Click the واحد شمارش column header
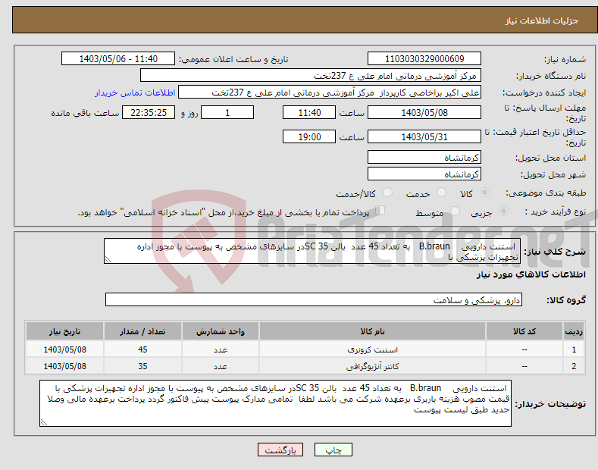Viewport: 598px width, 470px height. coord(221,331)
